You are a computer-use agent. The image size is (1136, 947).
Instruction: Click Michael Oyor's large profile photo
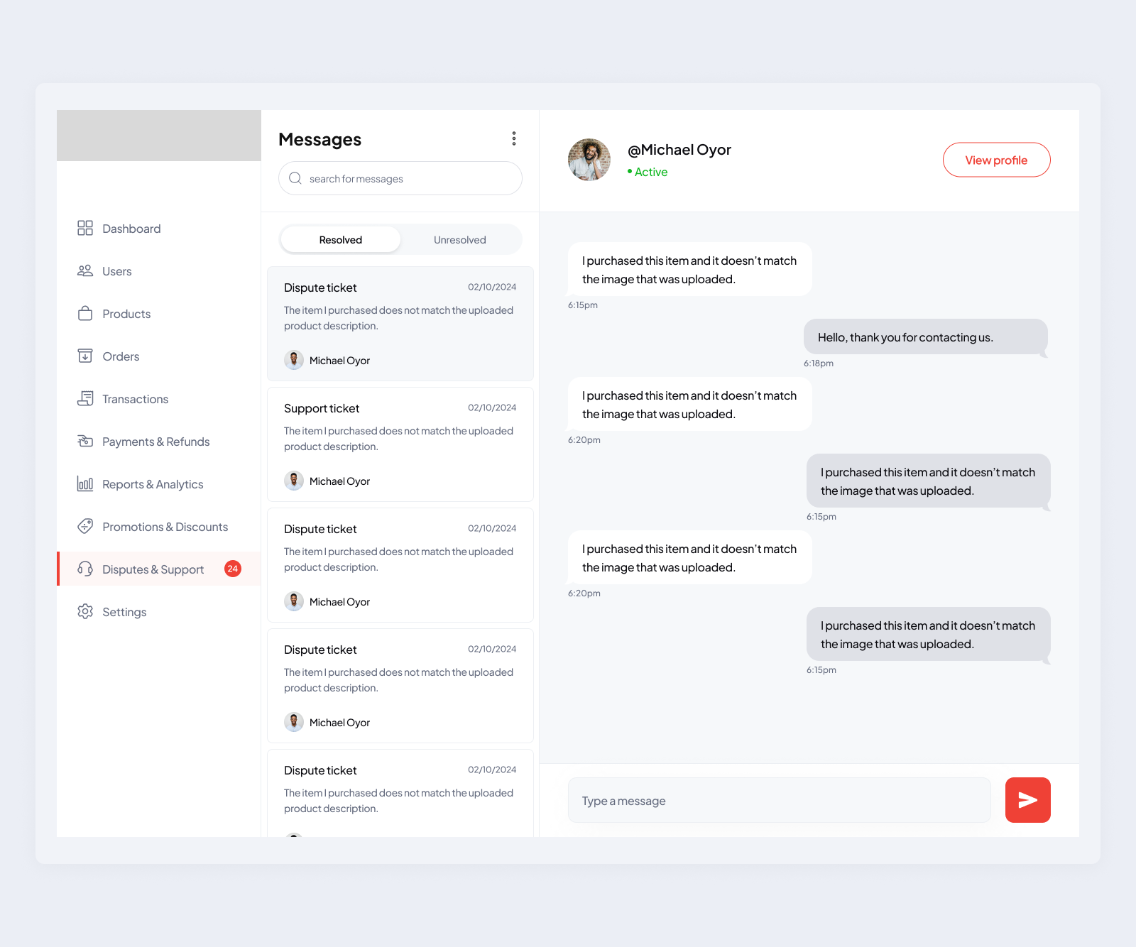[589, 160]
